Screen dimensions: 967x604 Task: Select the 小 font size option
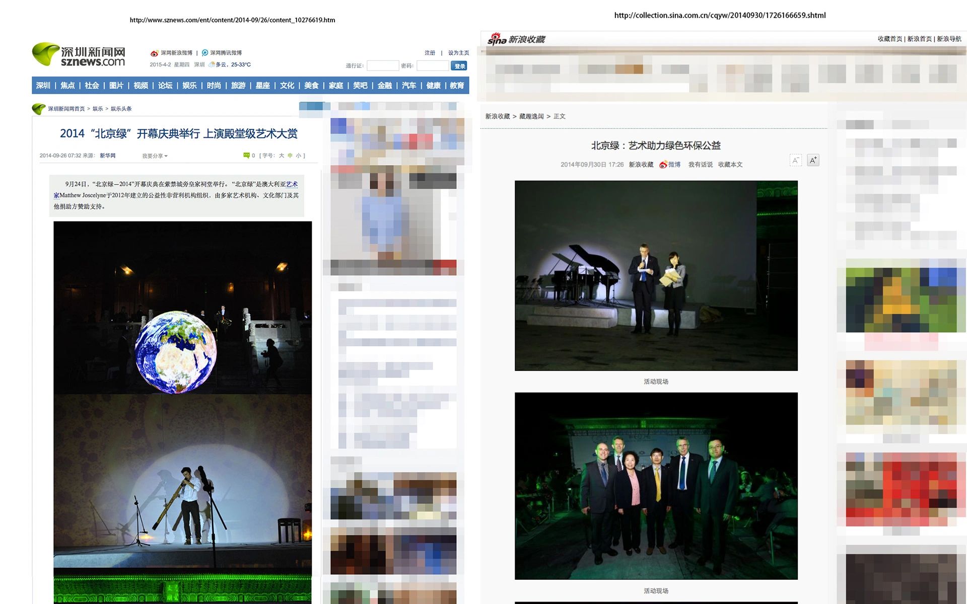pyautogui.click(x=298, y=156)
